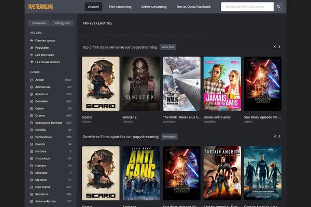Open the Series streaming menu

154,7
